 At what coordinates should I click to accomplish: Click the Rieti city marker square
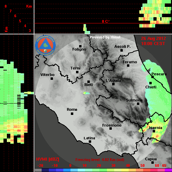click(89, 82)
